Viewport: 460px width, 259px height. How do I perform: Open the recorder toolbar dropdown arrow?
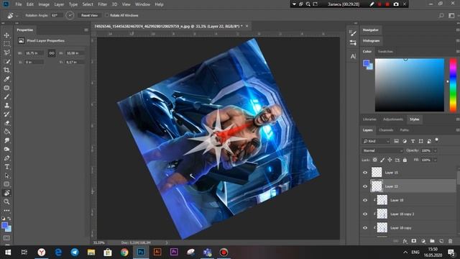[x=294, y=4]
